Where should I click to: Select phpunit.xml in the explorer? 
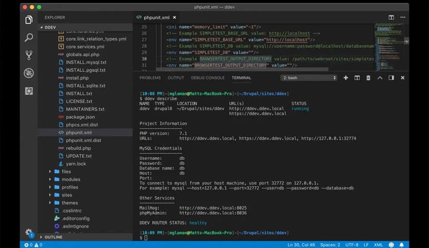pos(79,133)
